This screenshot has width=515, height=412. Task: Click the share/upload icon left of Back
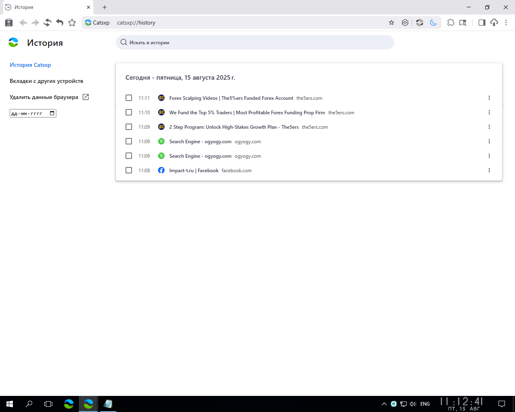(8, 23)
